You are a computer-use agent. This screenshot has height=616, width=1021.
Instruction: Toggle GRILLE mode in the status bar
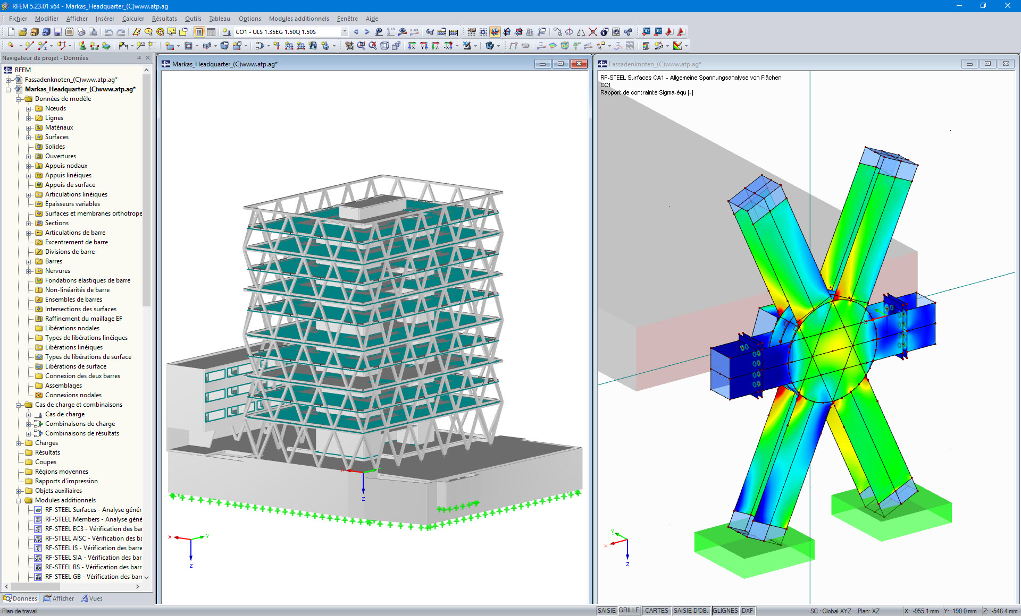pos(628,610)
